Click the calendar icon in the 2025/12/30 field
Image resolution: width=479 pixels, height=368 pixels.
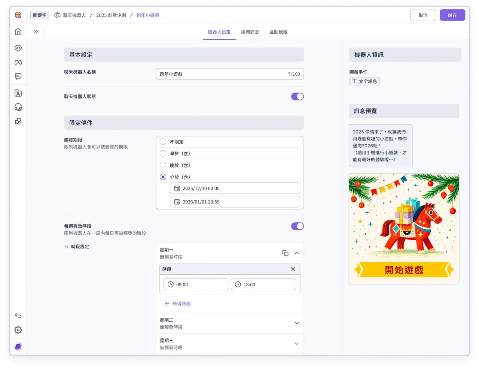177,188
